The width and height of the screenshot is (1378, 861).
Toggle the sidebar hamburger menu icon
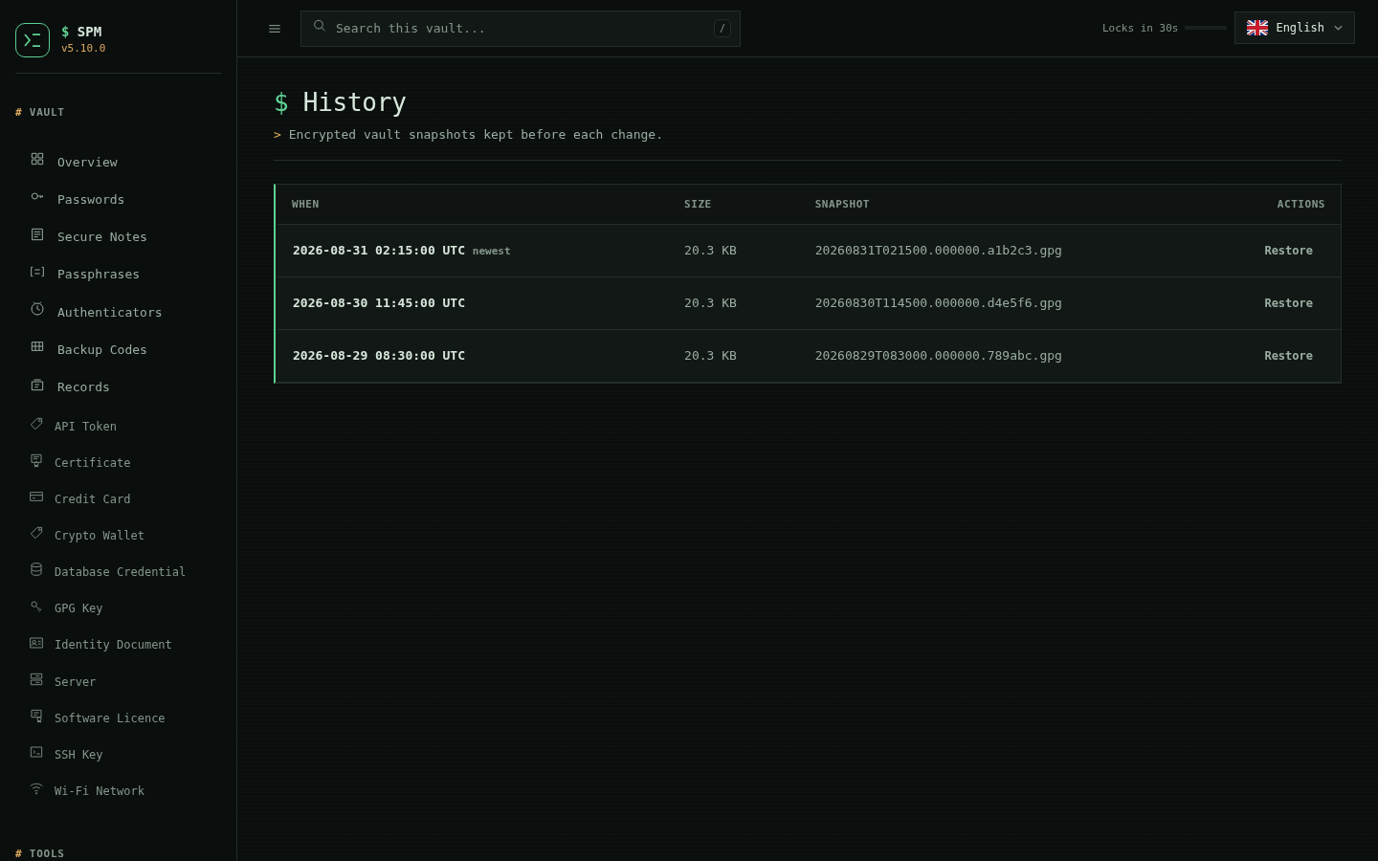275,29
